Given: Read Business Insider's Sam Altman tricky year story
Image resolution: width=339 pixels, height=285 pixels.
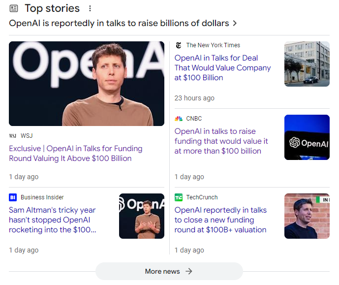Looking at the screenshot, I should [x=52, y=220].
